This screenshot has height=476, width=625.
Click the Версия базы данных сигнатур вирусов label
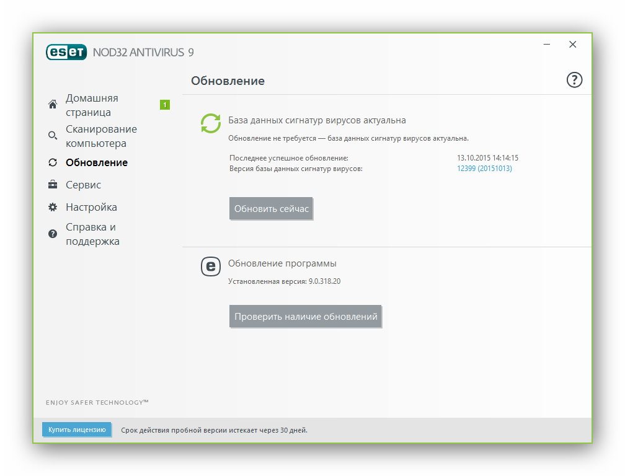[296, 169]
